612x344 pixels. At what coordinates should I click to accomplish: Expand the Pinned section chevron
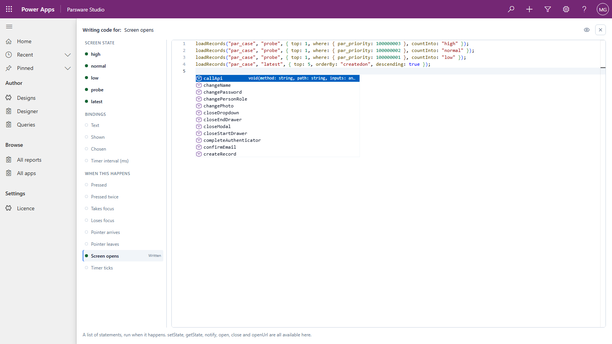pyautogui.click(x=68, y=68)
